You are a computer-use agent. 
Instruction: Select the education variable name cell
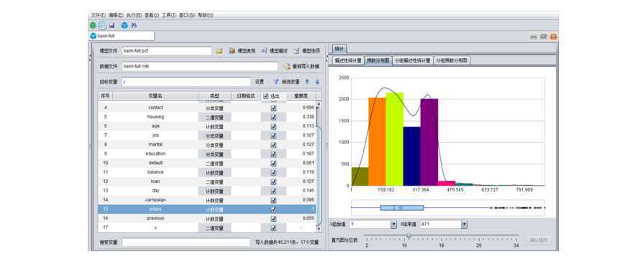(x=155, y=154)
